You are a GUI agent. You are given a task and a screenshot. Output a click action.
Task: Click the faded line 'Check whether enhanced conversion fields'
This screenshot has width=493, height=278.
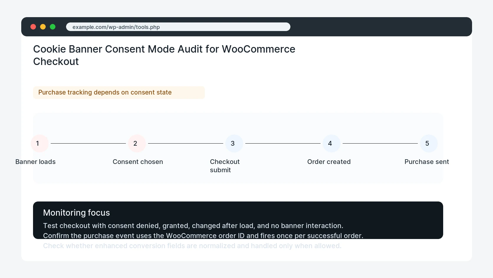(192, 246)
